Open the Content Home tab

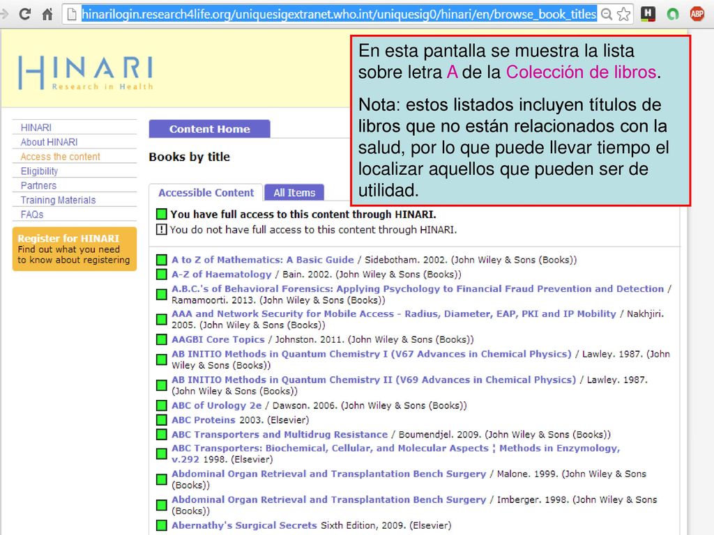click(209, 129)
